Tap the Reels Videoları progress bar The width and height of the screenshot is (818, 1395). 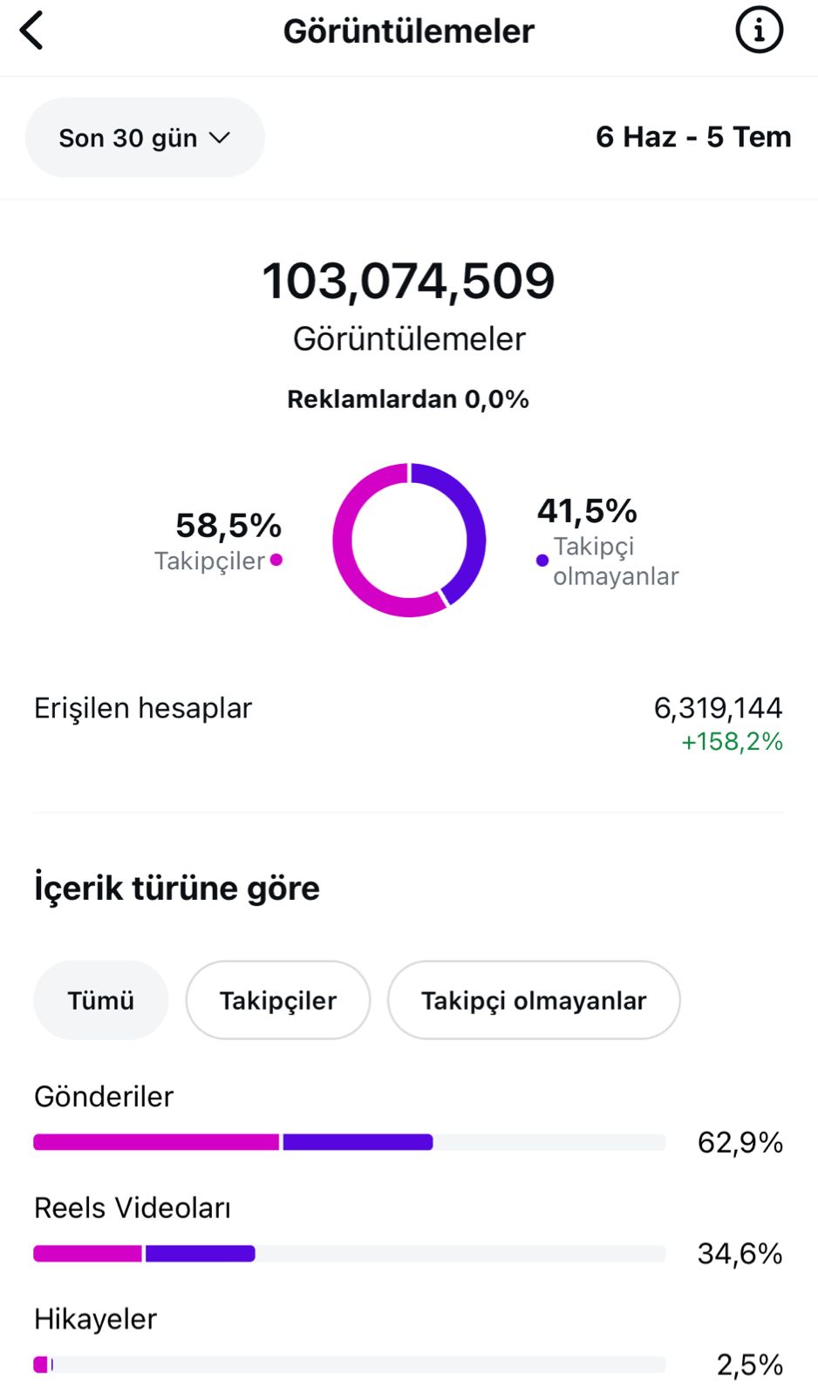tap(349, 1254)
